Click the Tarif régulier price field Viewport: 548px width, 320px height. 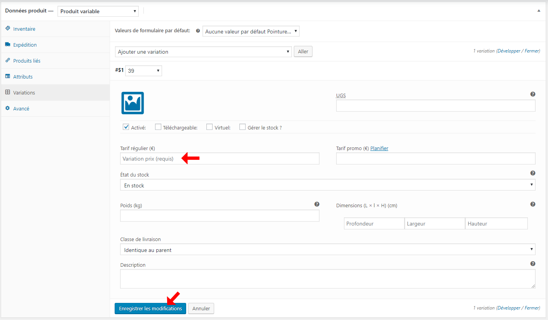pyautogui.click(x=220, y=159)
